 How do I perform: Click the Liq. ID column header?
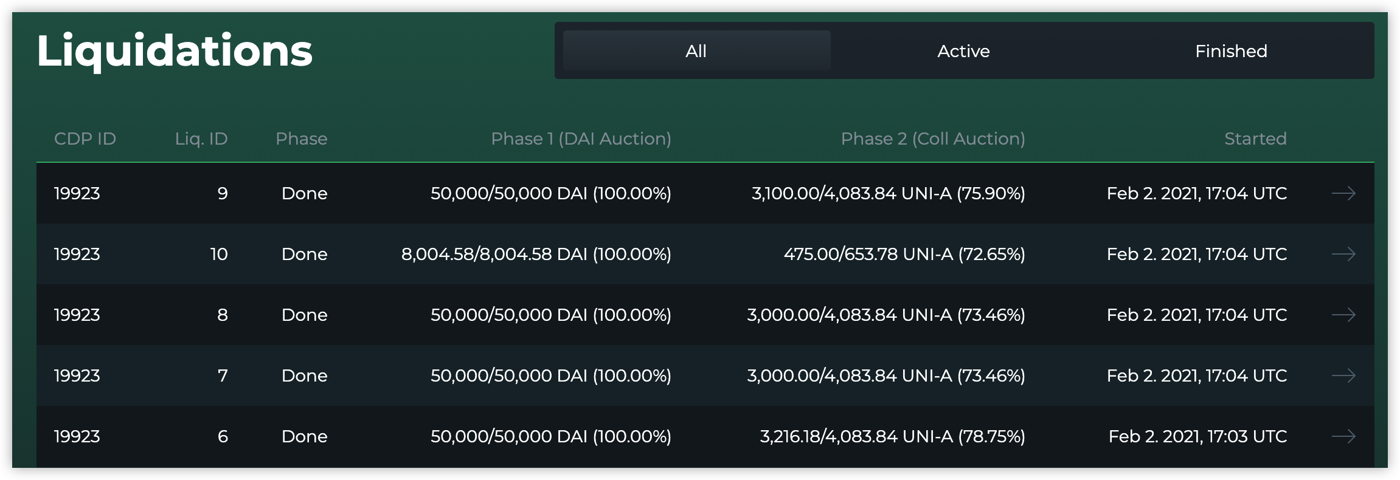[x=201, y=139]
